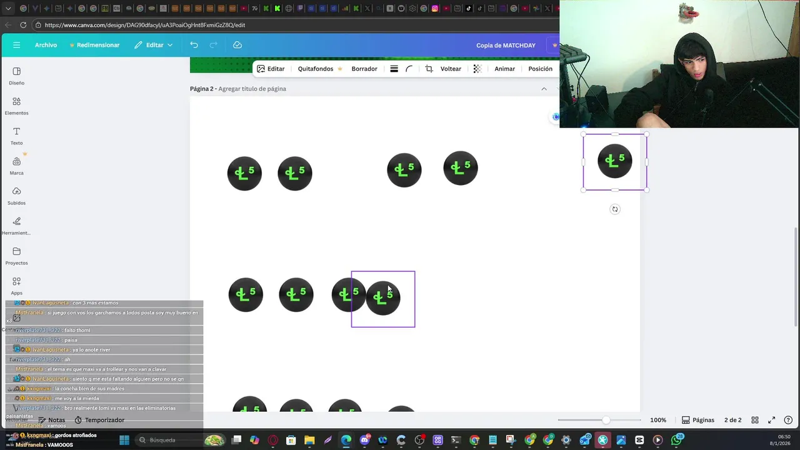Click the rotate handle under the selected badge

[x=615, y=209]
